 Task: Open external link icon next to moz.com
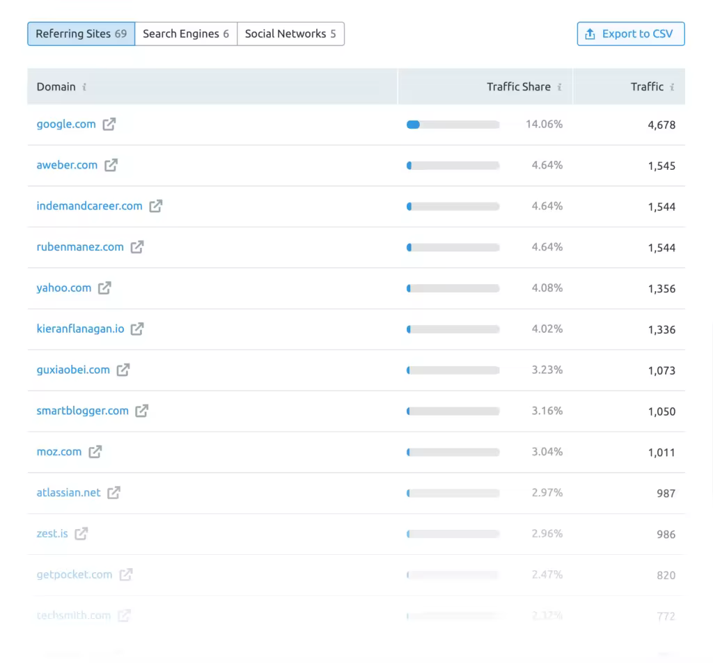click(95, 451)
